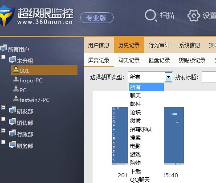Choose 邮件 in the dropdown list
This screenshot has height=183, width=216.
point(146,104)
